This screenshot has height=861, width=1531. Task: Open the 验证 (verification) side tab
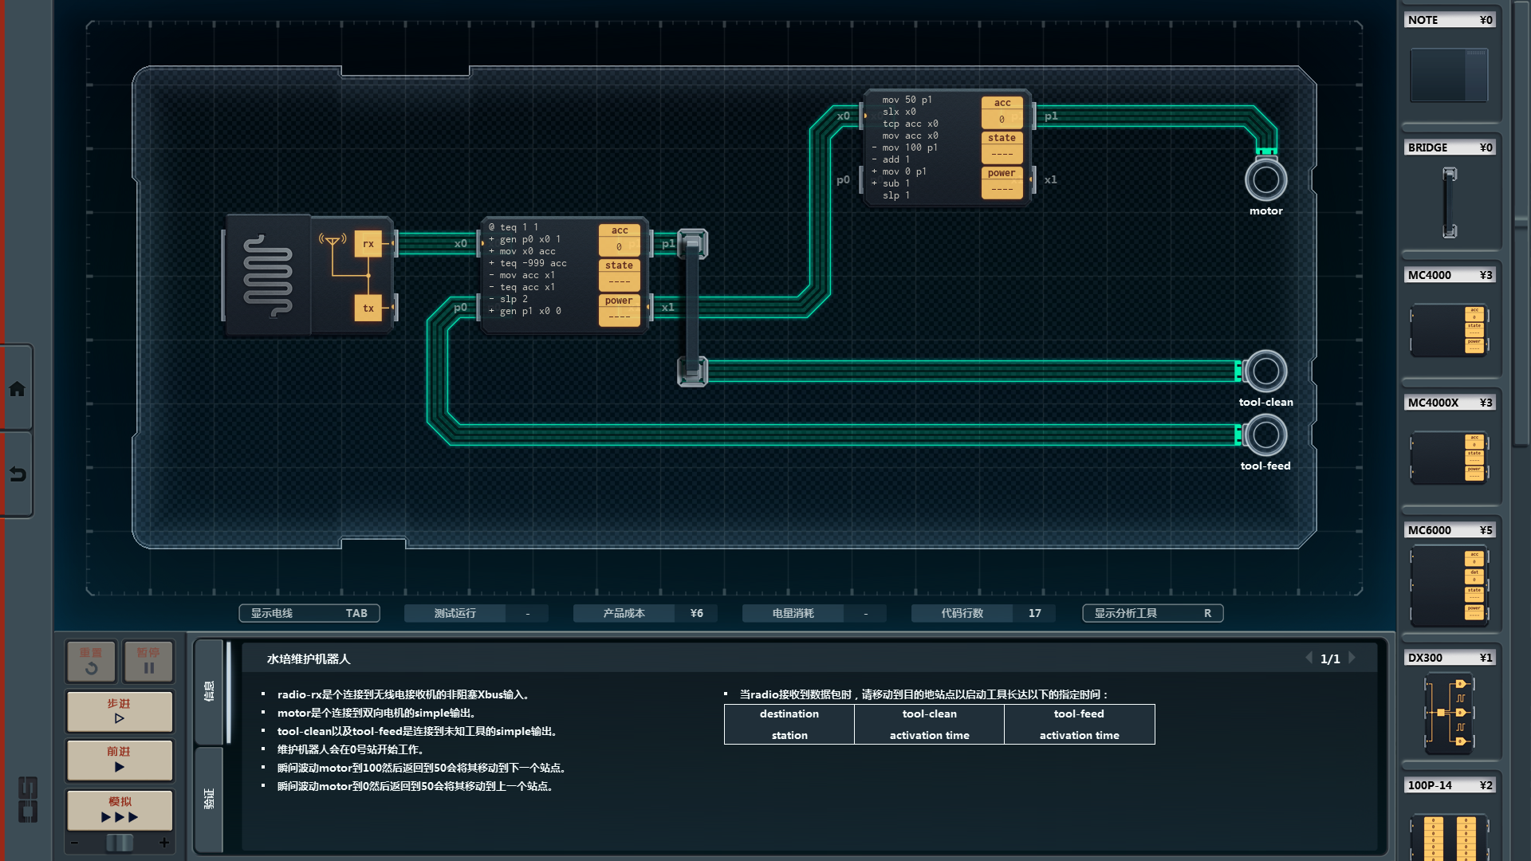pyautogui.click(x=209, y=799)
